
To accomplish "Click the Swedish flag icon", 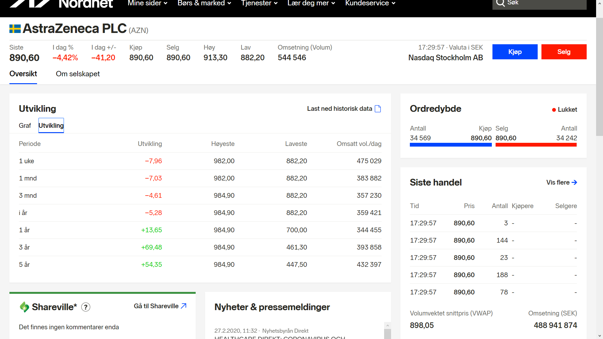I will tap(15, 29).
